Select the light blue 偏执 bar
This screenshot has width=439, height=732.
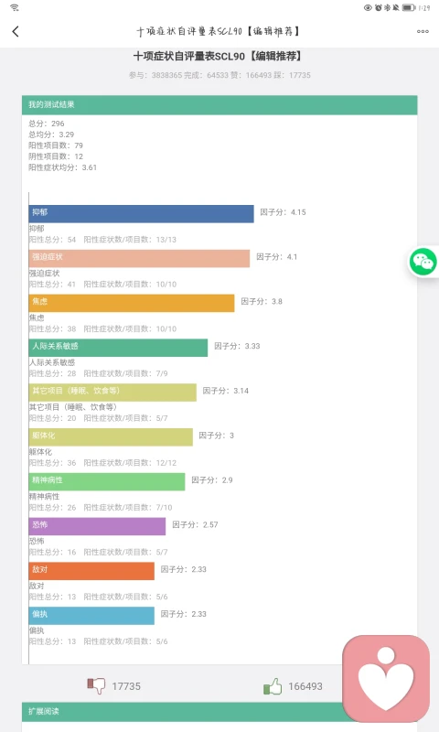click(x=91, y=616)
